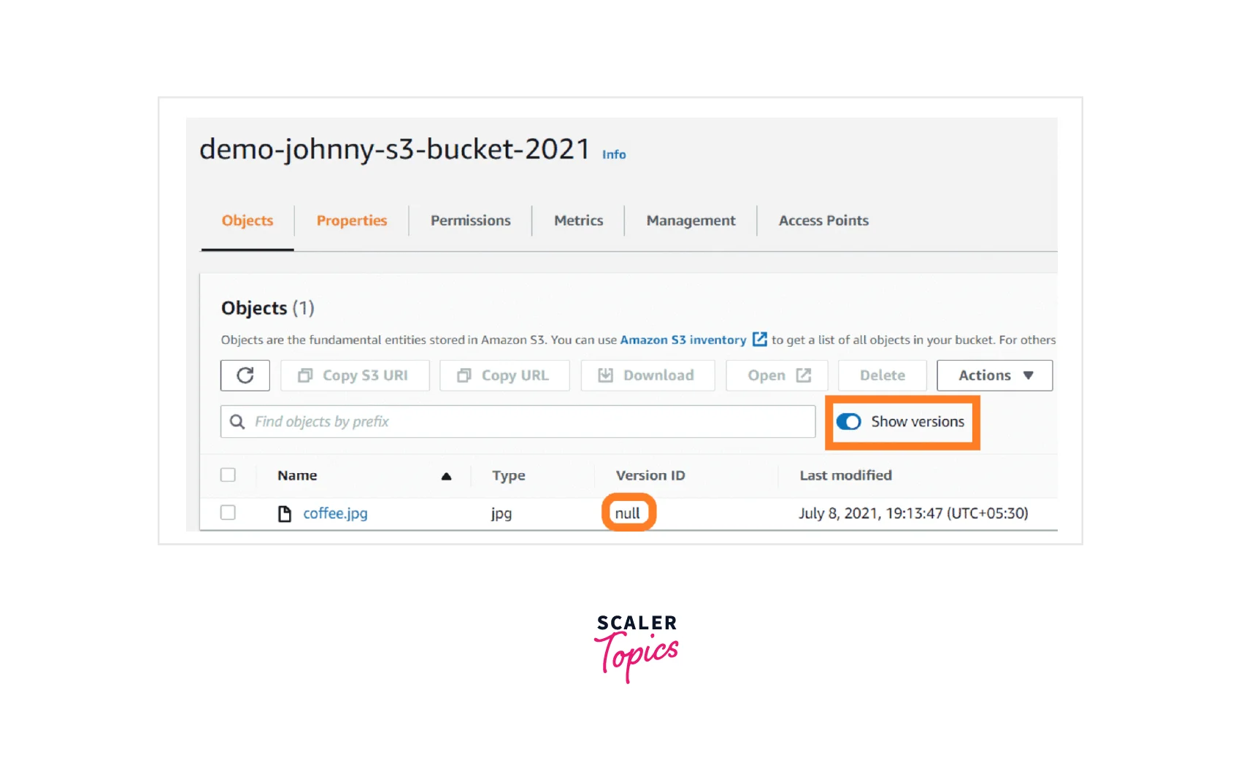The width and height of the screenshot is (1241, 771).
Task: Open the coffee.jpg object link
Action: click(x=335, y=513)
